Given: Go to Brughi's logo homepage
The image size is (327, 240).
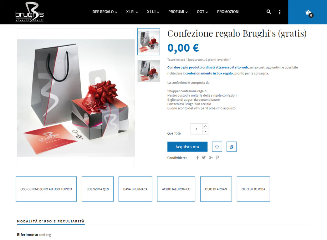Looking at the screenshot, I should [30, 12].
